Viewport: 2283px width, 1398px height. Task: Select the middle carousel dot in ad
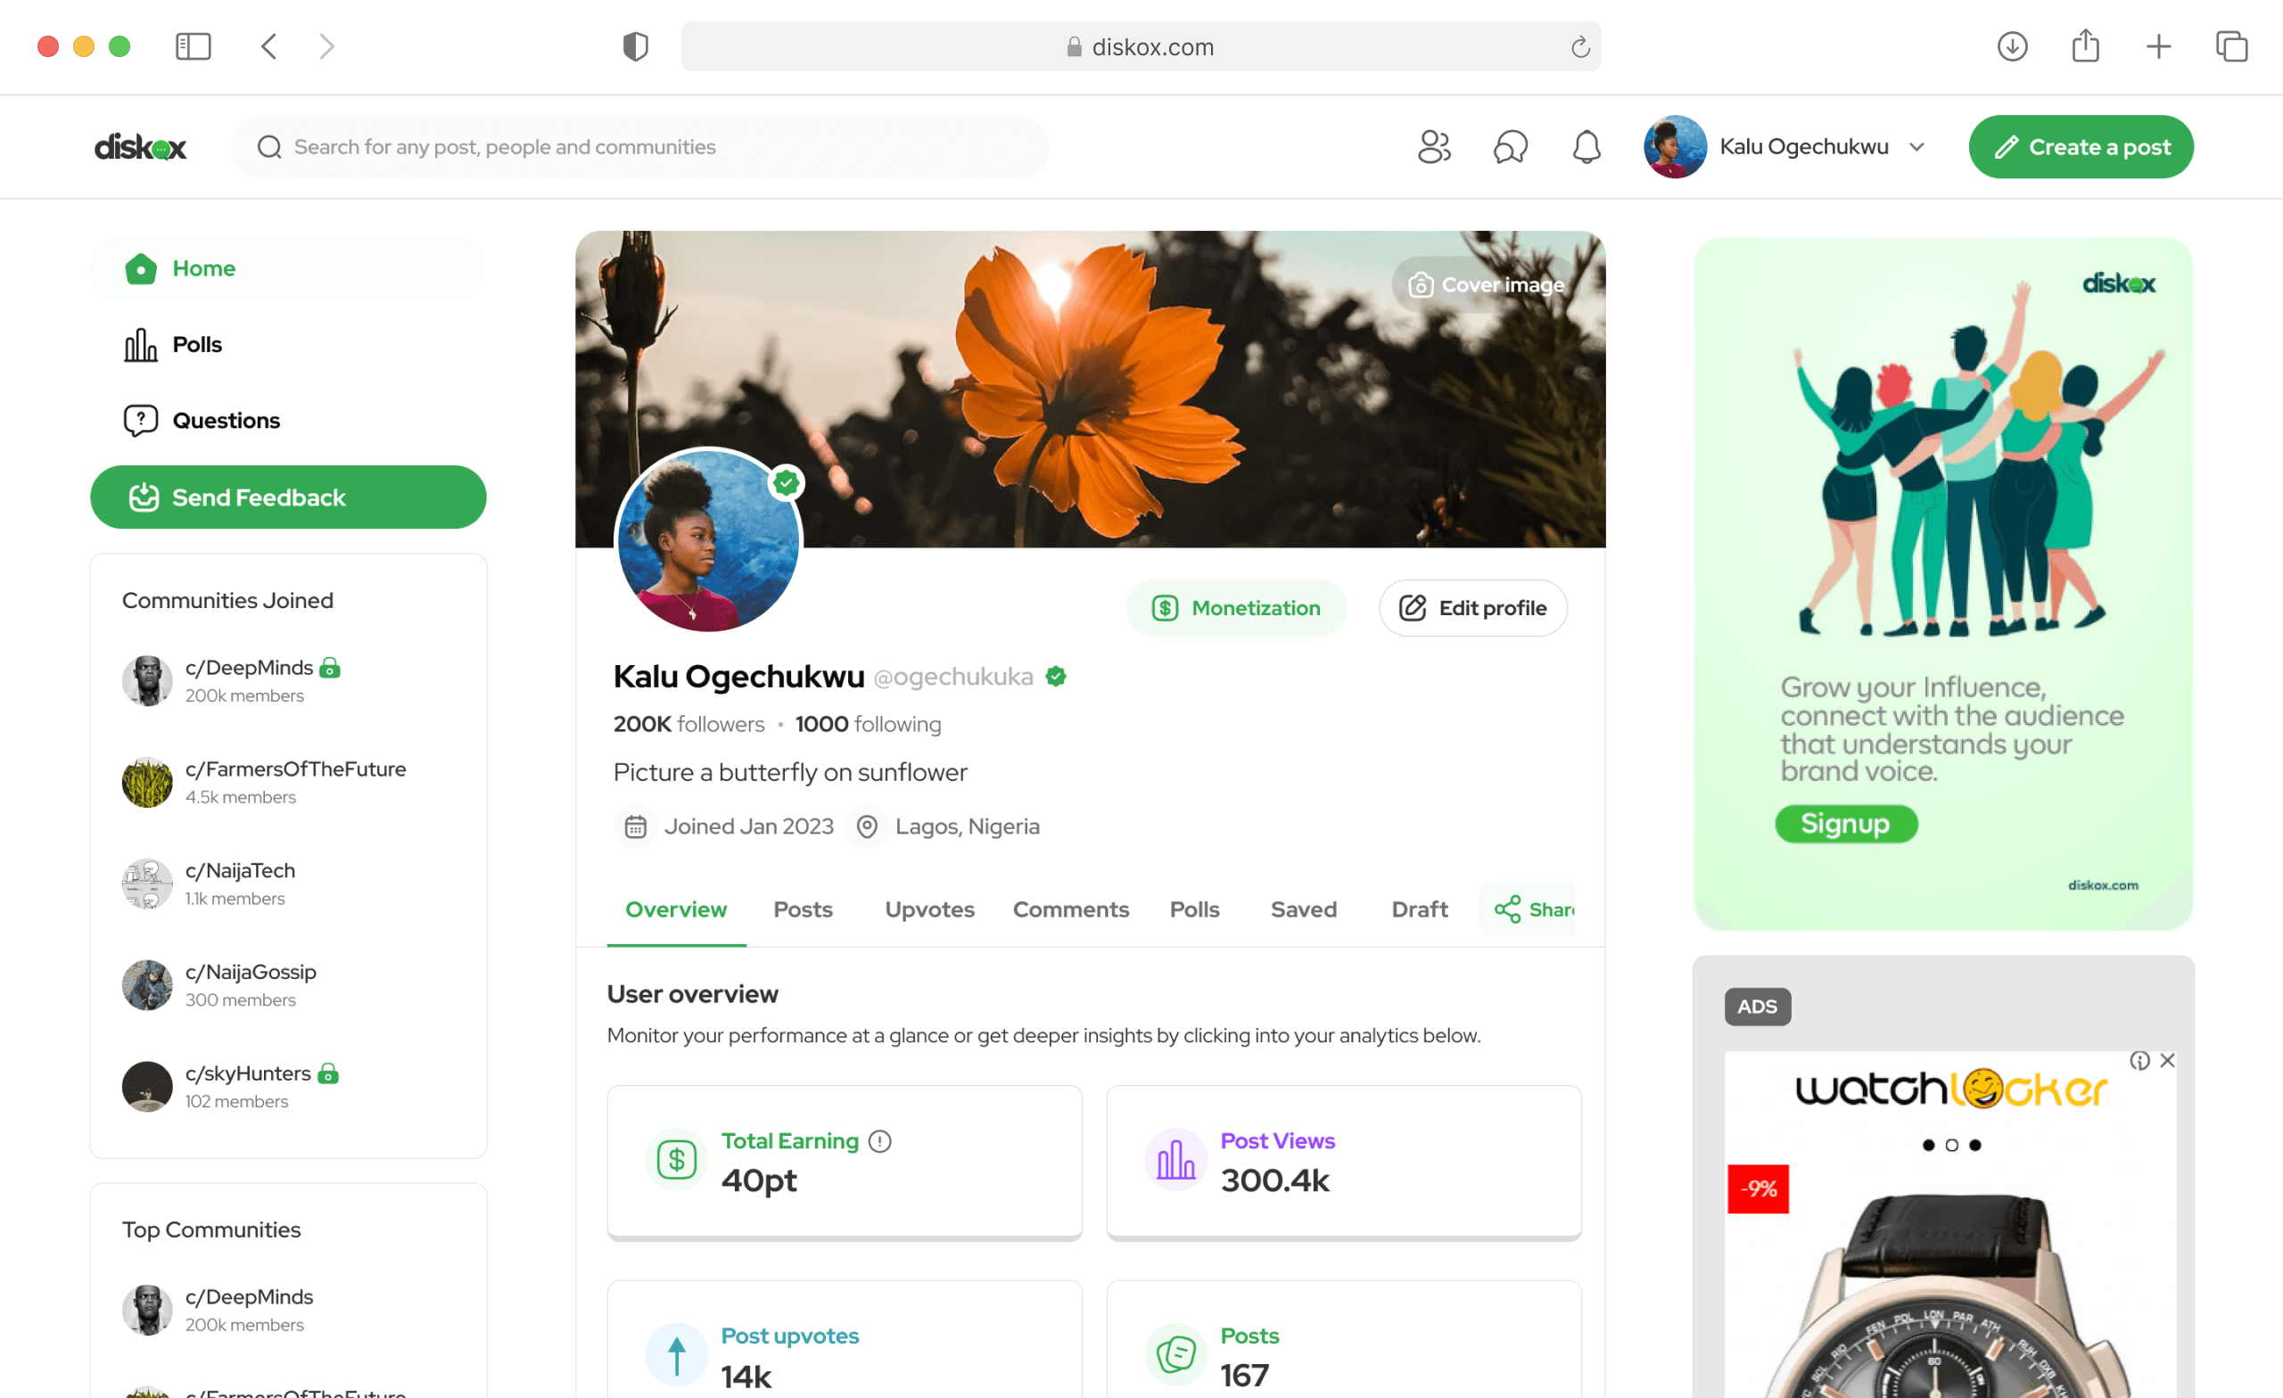pos(1951,1145)
